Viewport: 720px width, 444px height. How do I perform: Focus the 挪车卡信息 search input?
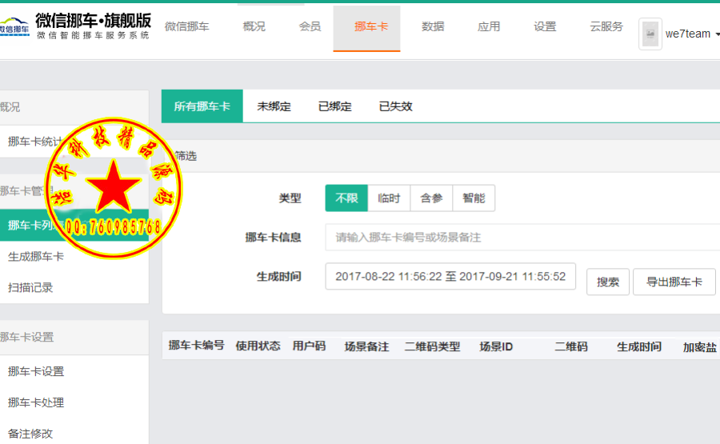[x=522, y=238]
